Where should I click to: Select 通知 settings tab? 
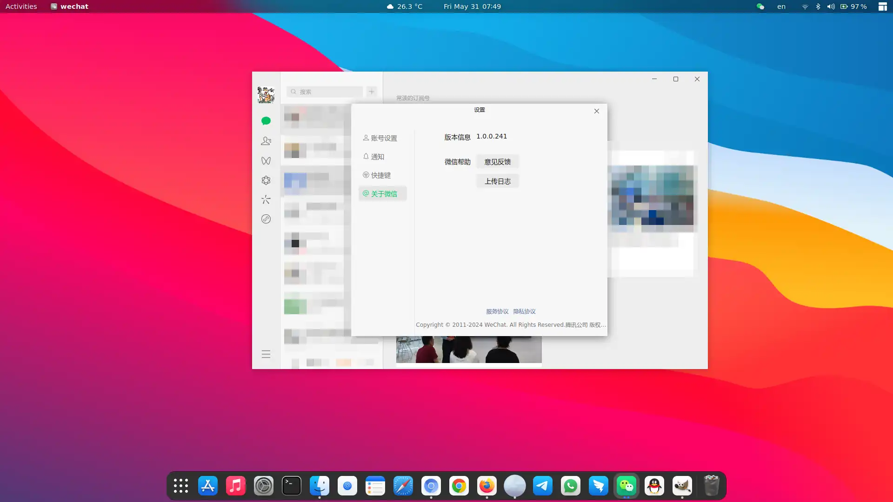click(377, 157)
